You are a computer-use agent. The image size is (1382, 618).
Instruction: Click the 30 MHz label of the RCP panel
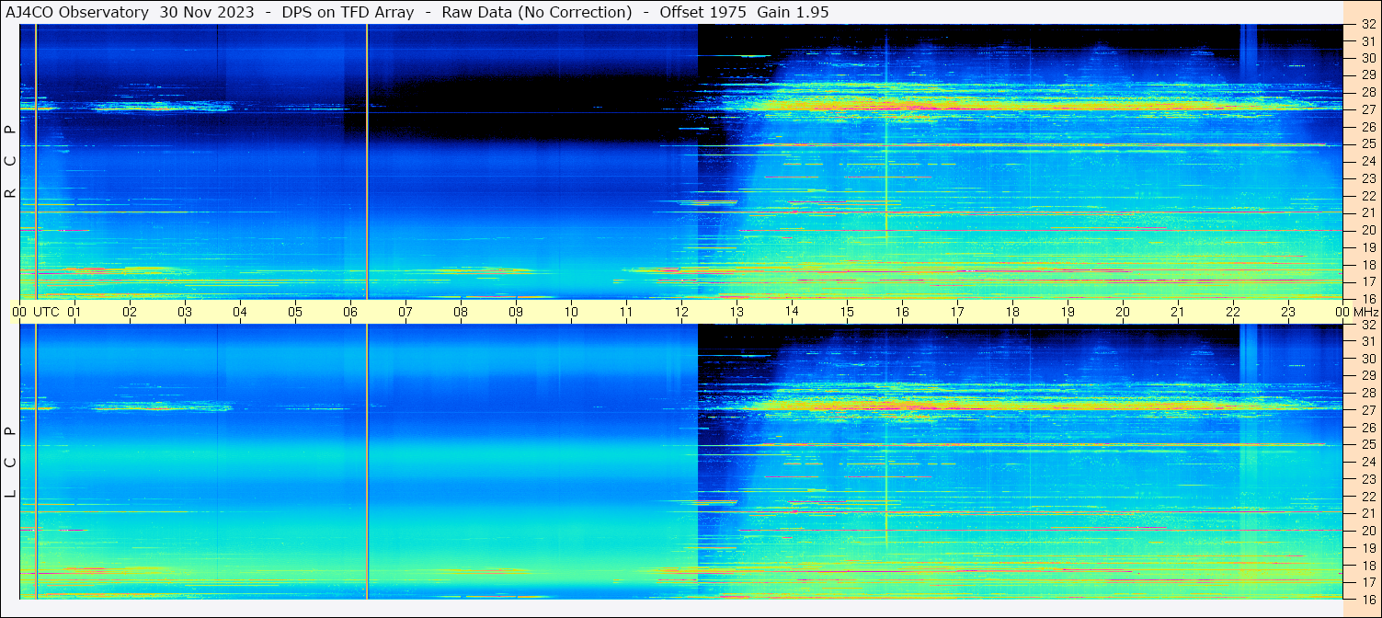pyautogui.click(x=1367, y=58)
